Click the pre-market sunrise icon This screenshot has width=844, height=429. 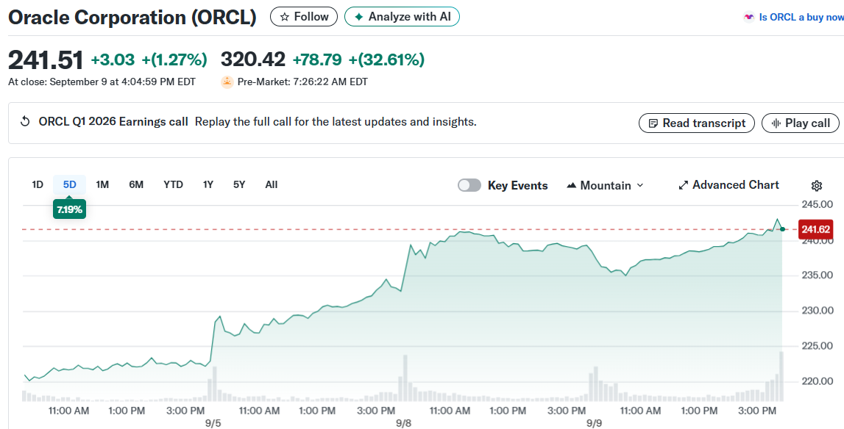(x=227, y=82)
